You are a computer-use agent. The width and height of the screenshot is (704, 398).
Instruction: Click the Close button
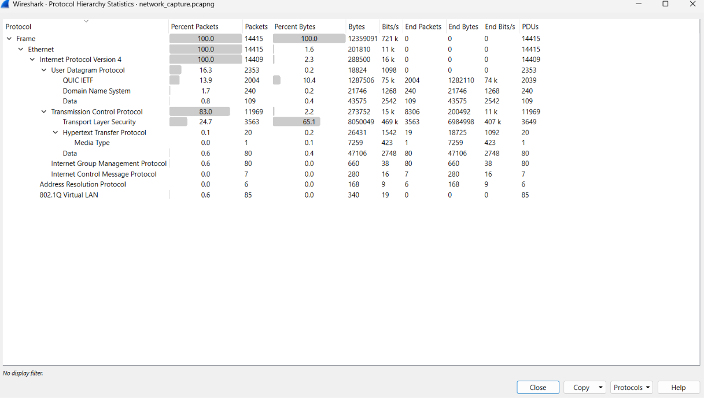538,388
